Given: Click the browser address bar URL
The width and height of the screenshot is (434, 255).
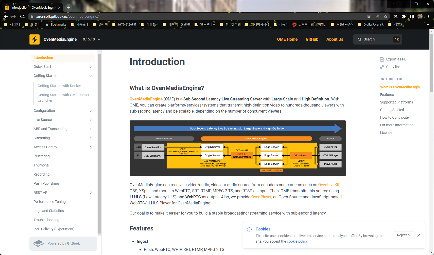Looking at the screenshot, I should click(67, 16).
